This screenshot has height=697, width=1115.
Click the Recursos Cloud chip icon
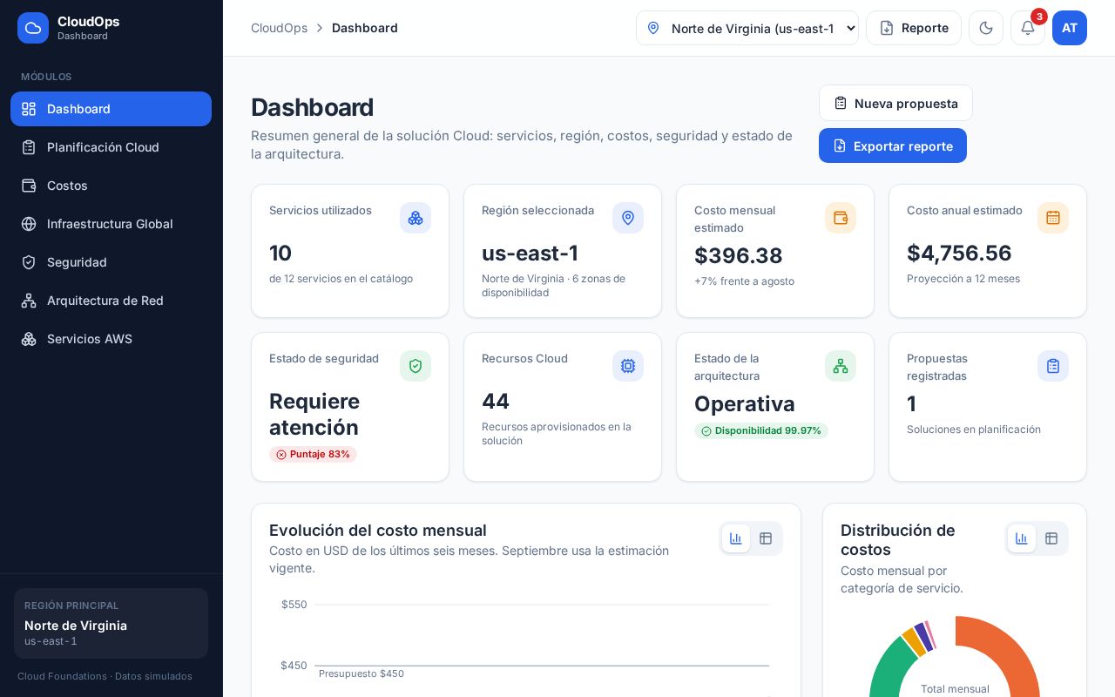(628, 366)
